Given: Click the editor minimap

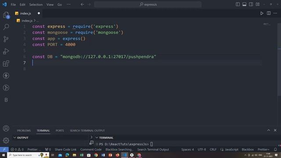Looking at the screenshot, I should pos(267,24).
